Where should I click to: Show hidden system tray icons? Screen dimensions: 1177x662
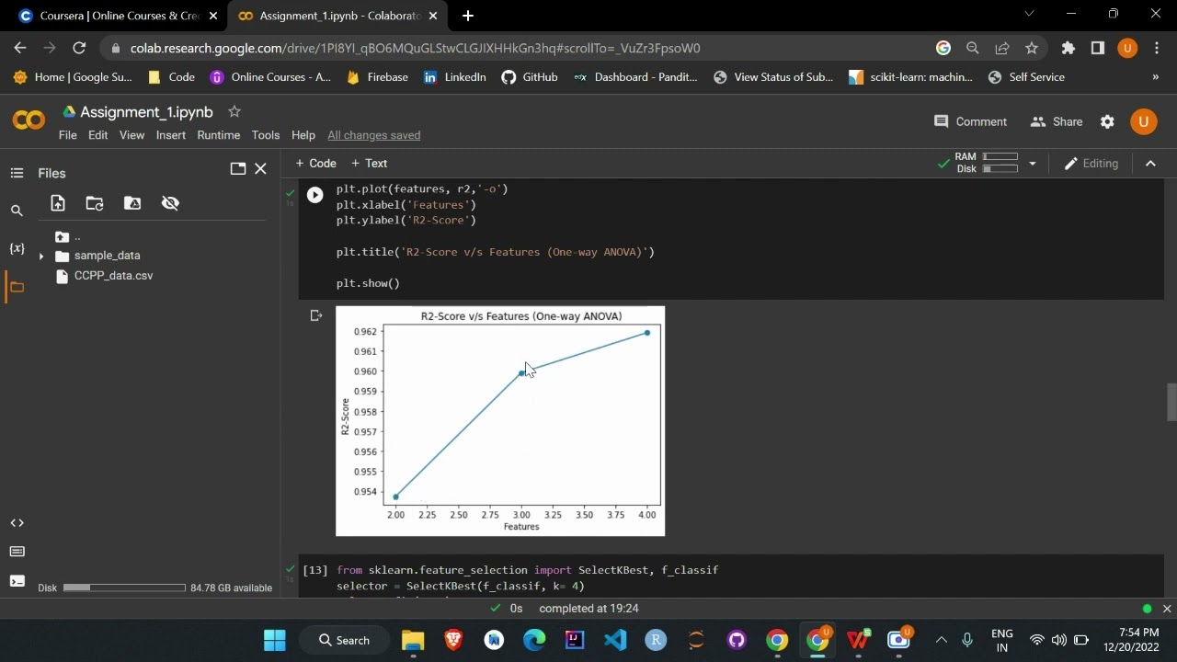coord(941,640)
